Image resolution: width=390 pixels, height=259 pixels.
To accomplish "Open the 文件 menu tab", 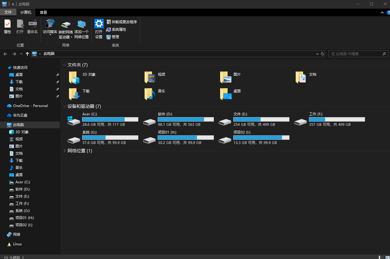I will coord(8,12).
